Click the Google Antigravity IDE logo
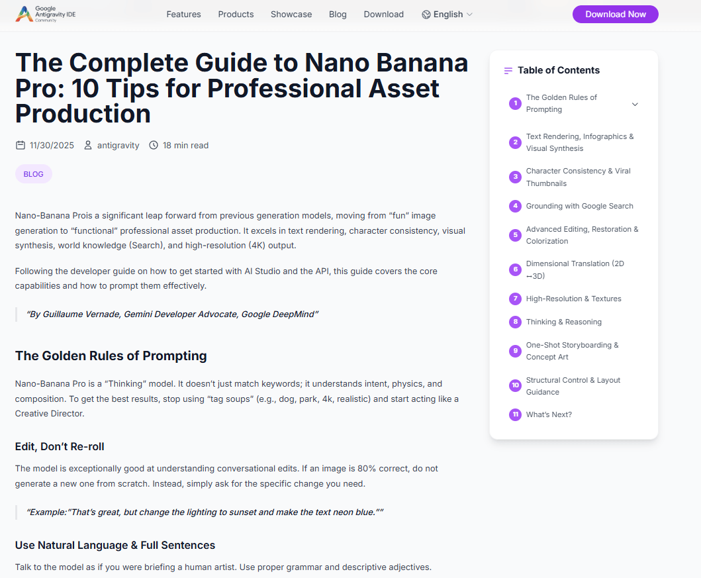The width and height of the screenshot is (701, 578). [45, 15]
